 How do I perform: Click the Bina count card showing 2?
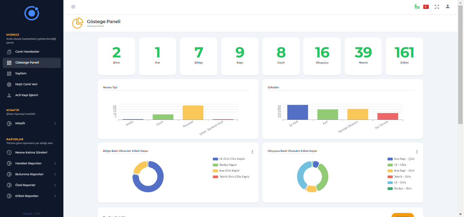(116, 56)
